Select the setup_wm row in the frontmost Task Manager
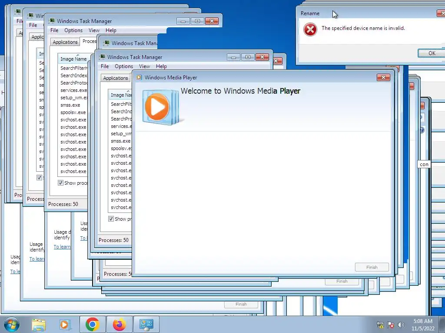The width and height of the screenshot is (445, 333). 121,134
